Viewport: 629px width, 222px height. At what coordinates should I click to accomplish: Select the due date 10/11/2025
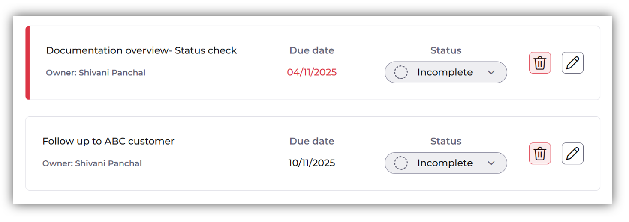(x=312, y=163)
